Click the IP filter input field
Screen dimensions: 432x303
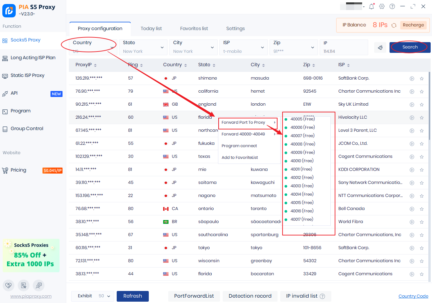[x=343, y=47]
